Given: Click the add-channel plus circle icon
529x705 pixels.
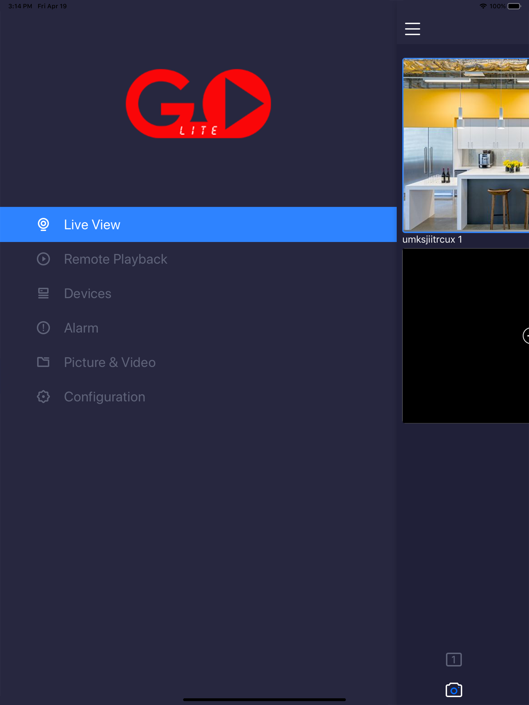Looking at the screenshot, I should (x=526, y=336).
